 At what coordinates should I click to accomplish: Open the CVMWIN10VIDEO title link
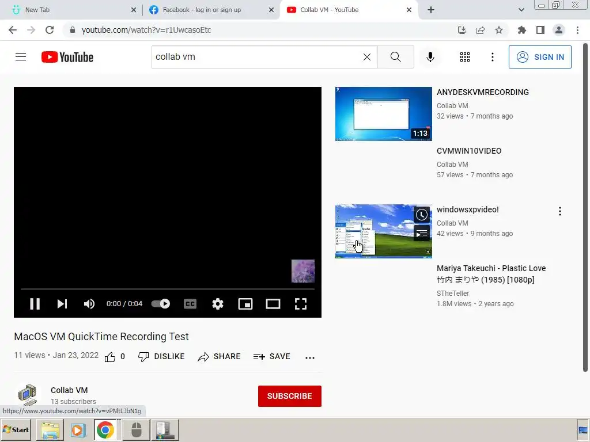[469, 151]
